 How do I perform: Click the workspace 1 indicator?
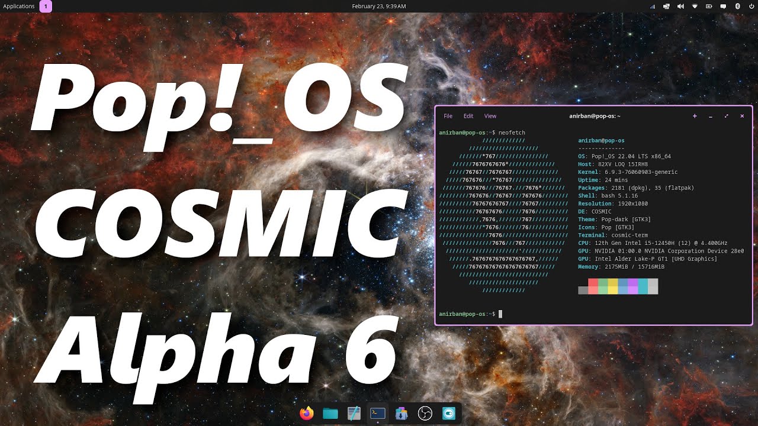46,7
